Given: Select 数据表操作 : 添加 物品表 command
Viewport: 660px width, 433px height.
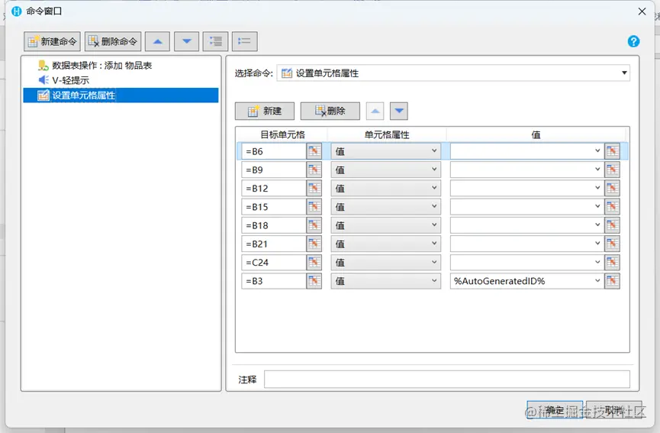Looking at the screenshot, I should coord(121,65).
